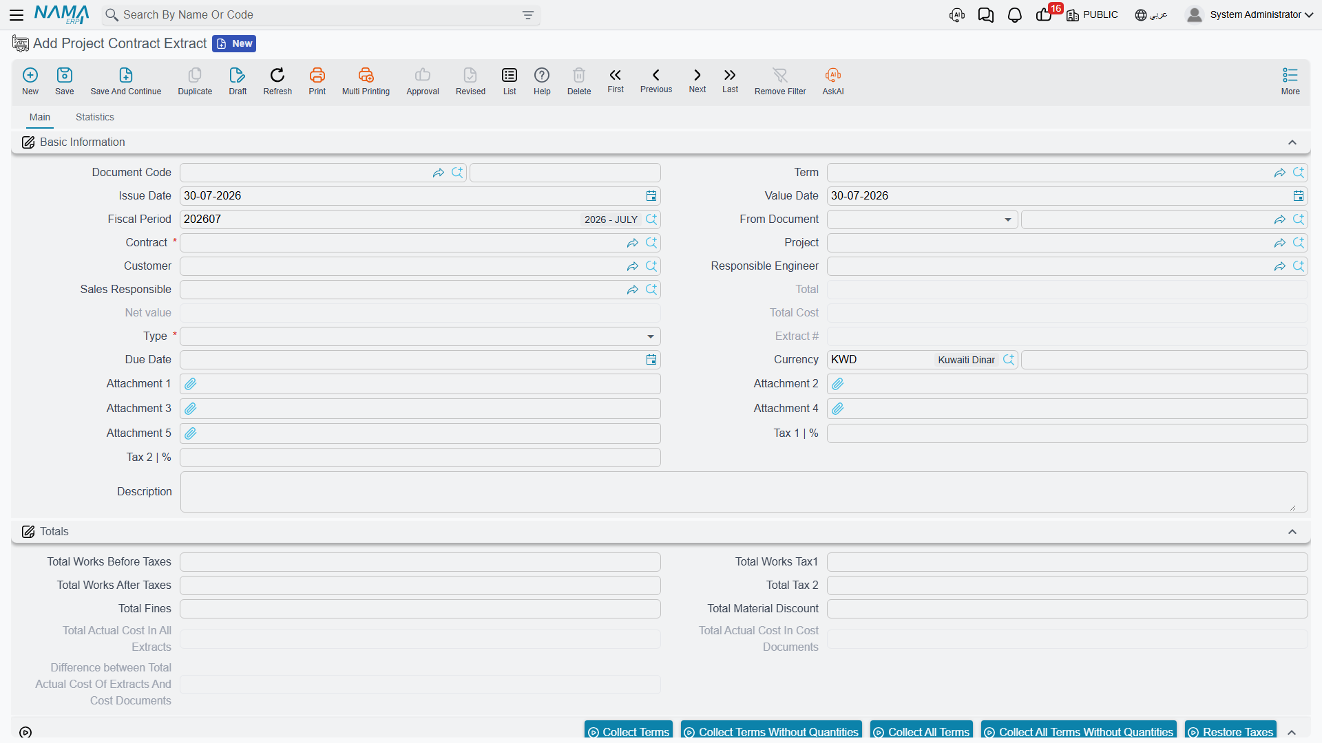Image resolution: width=1322 pixels, height=743 pixels.
Task: Open Value Date calendar picker
Action: [x=1299, y=196]
